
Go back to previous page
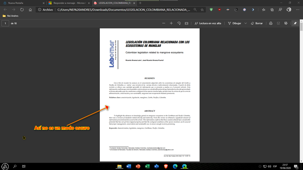coord(5,10)
